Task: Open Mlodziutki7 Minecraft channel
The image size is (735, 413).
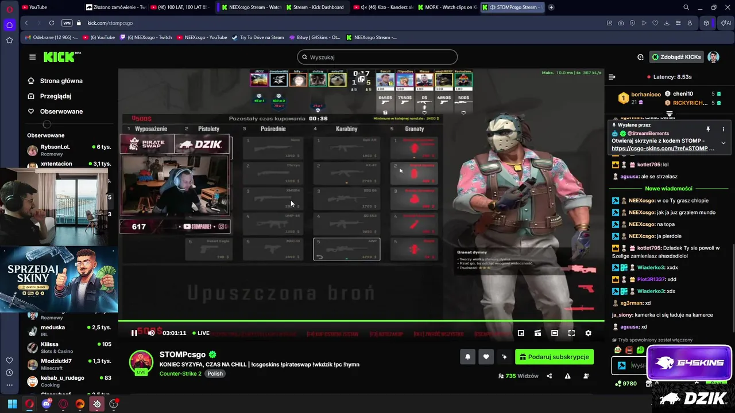Action: click(x=69, y=364)
